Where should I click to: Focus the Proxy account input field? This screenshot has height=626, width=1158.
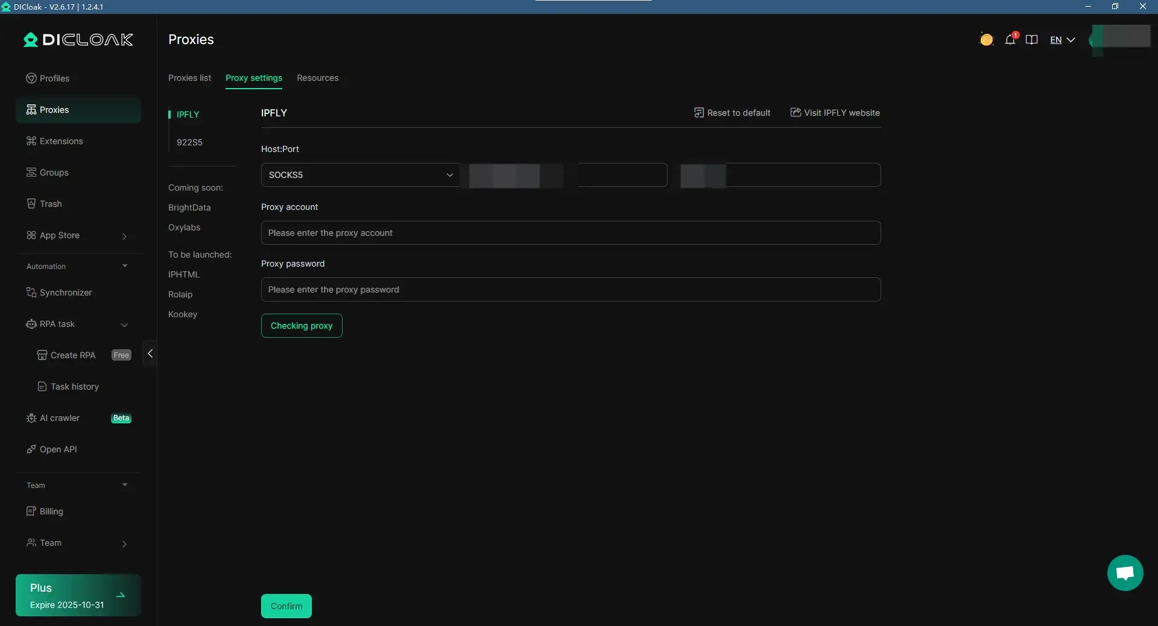[571, 233]
